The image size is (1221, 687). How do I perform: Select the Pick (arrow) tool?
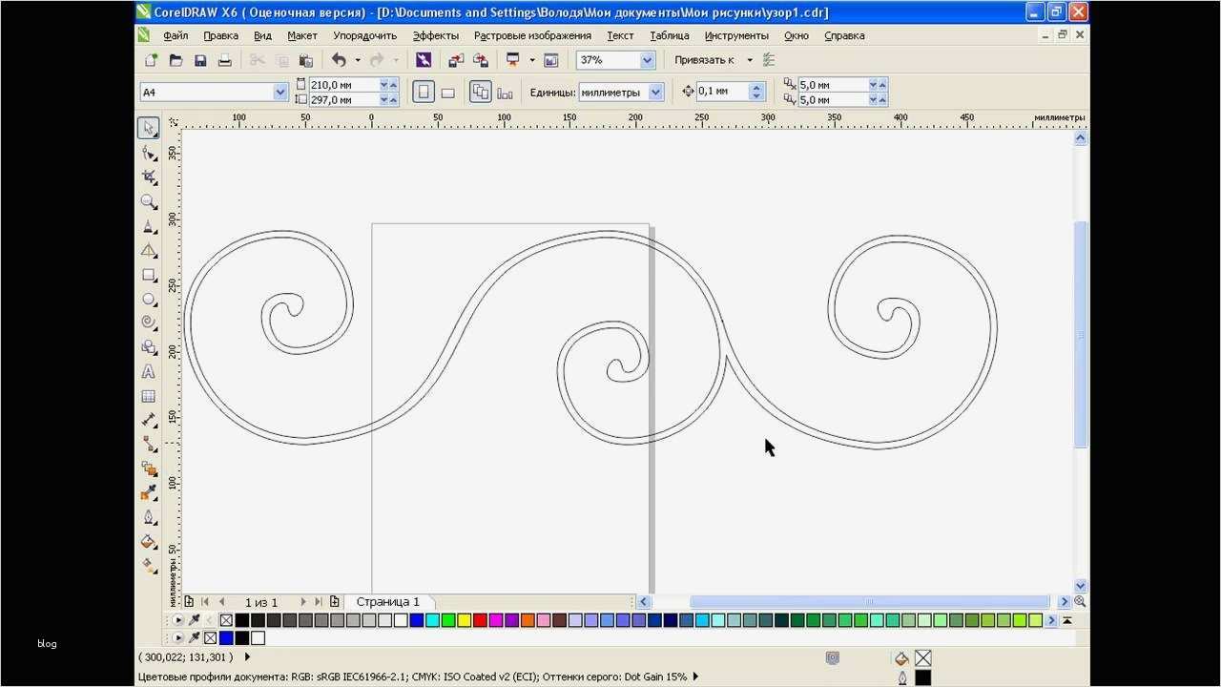[149, 129]
